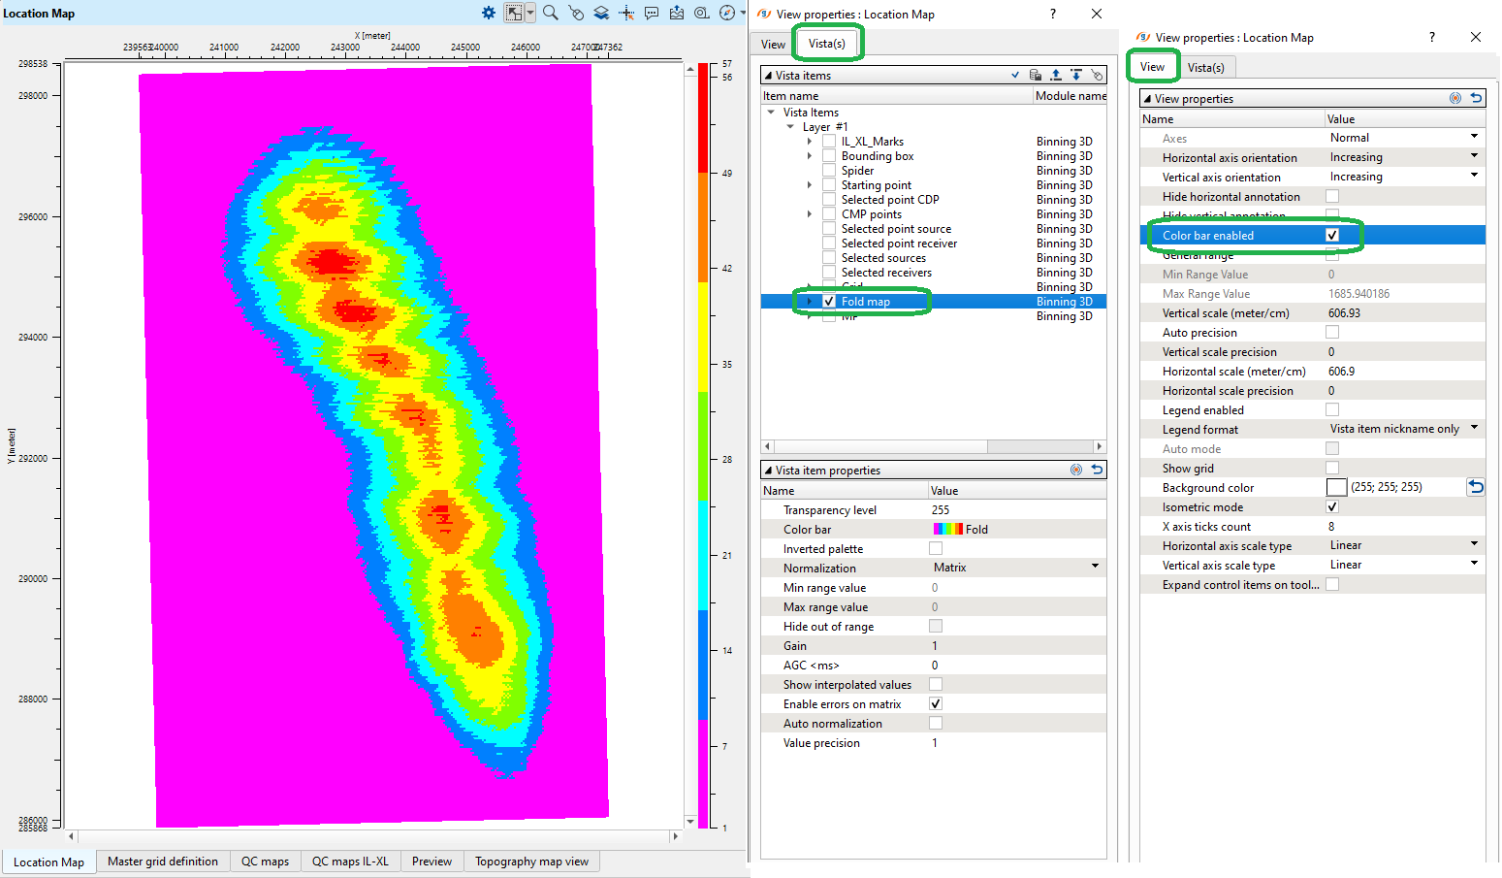Disable the Color bar enabled checkbox
This screenshot has height=878, width=1502.
(1332, 236)
